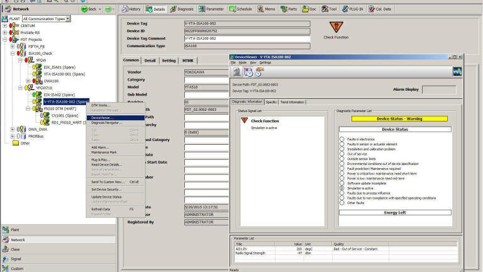Select the 'Other faults' radio button

[342, 203]
